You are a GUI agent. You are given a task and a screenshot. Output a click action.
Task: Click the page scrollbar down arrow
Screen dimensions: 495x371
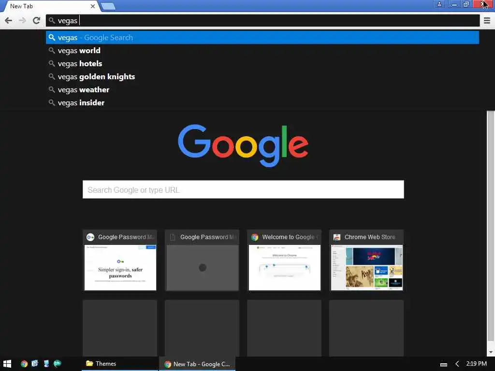491,352
